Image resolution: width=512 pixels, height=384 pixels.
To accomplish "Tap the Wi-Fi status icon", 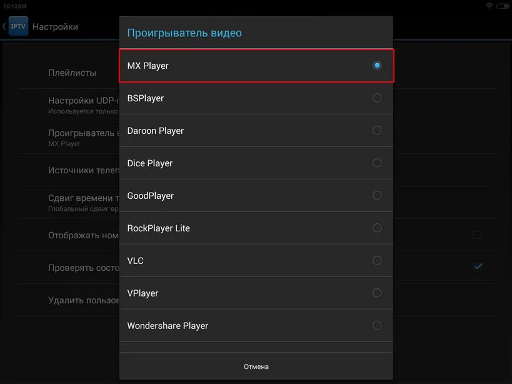I will click(x=489, y=6).
